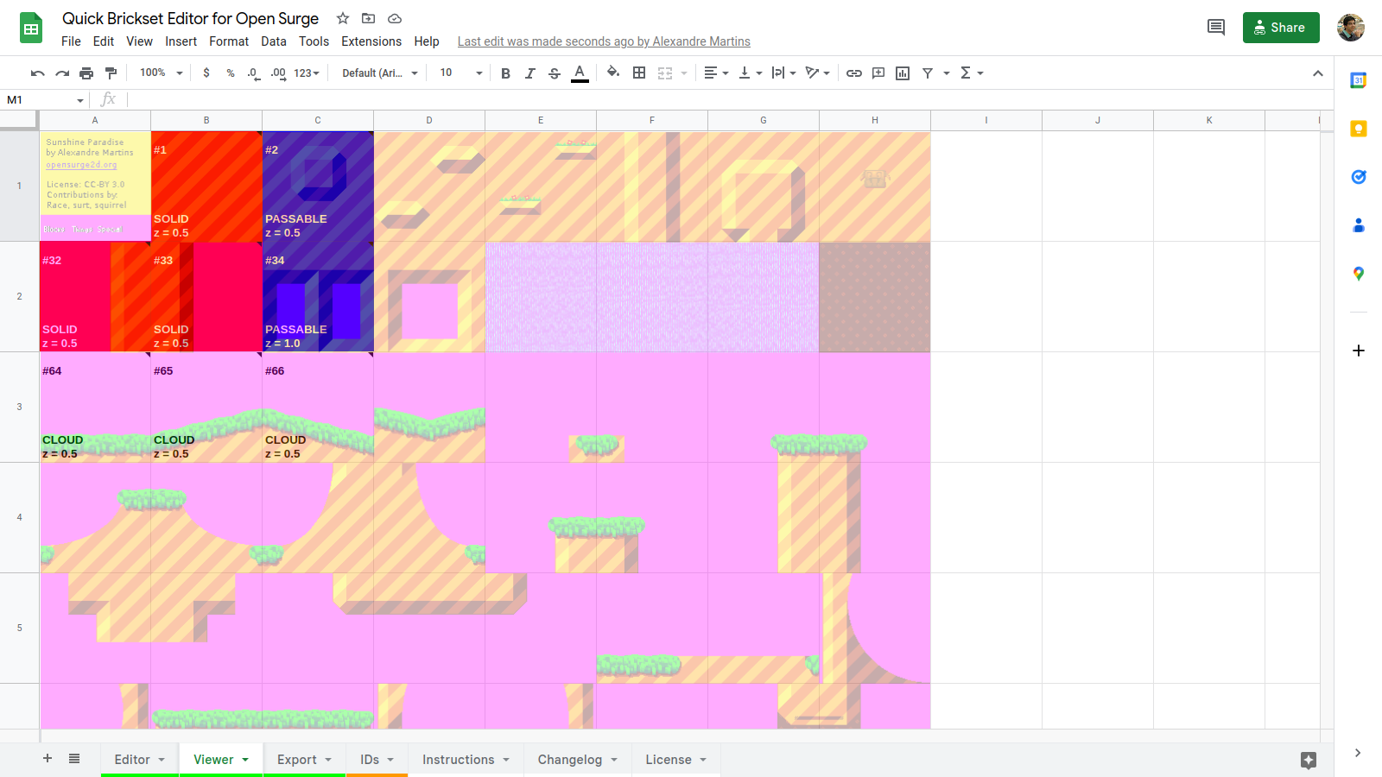The image size is (1382, 777).
Task: Open the merge cells dropdown arrow
Action: point(683,73)
